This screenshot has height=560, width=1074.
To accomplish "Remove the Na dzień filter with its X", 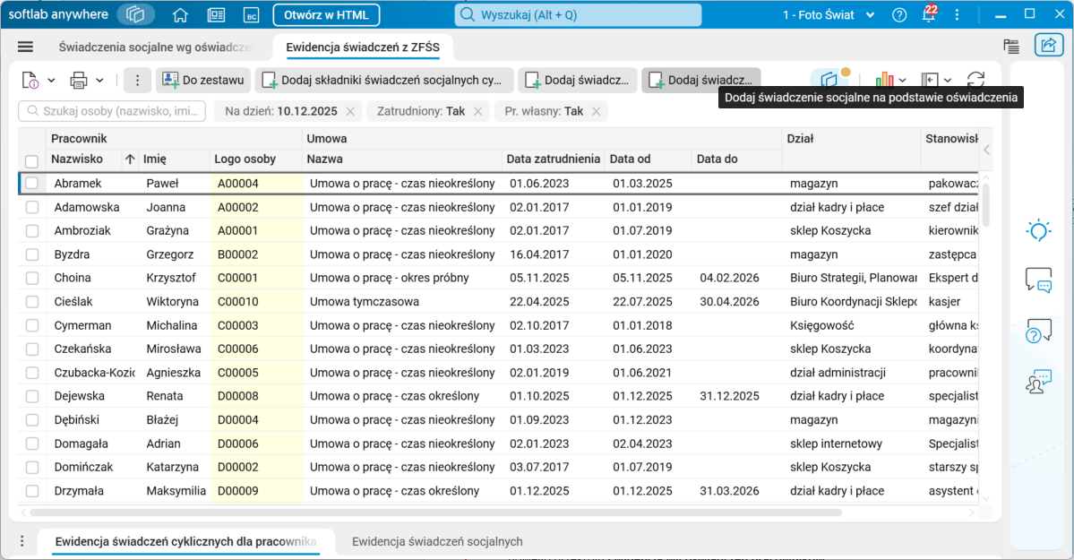I will [x=350, y=111].
